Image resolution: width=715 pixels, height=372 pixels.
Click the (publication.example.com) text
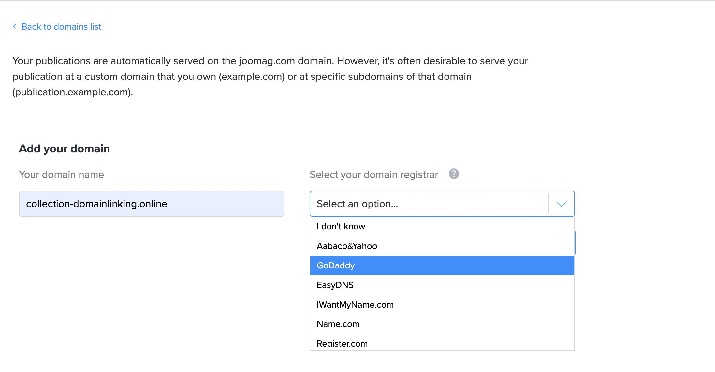coord(72,92)
